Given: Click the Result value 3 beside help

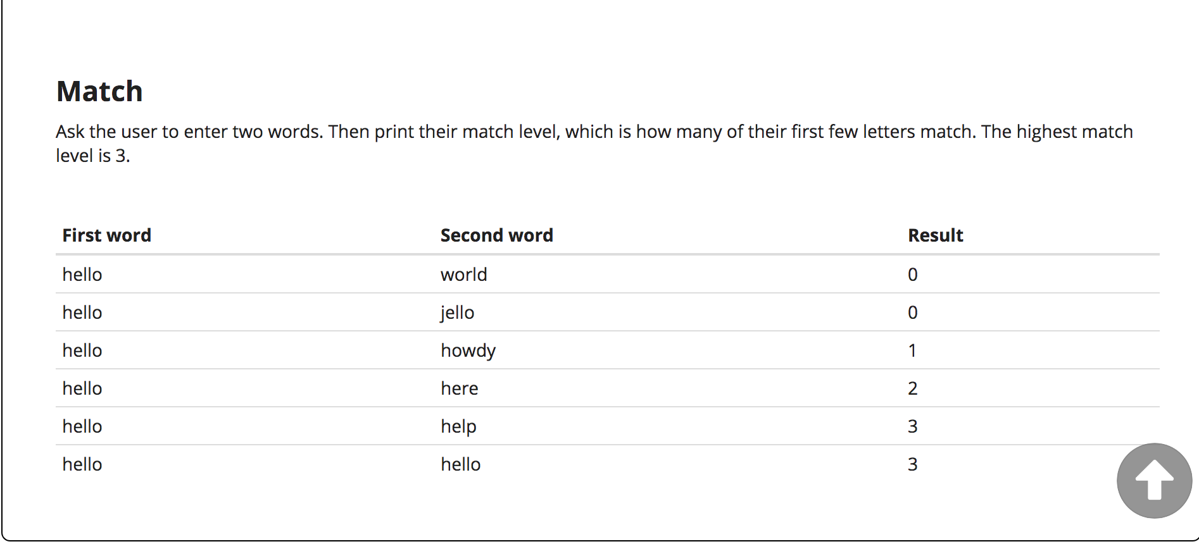Looking at the screenshot, I should pos(912,426).
